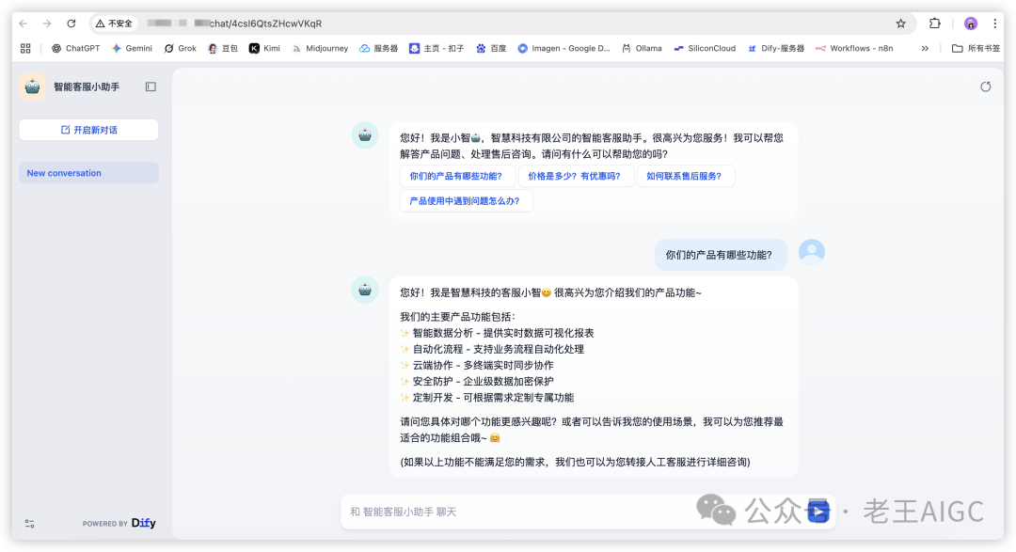
Task: Open the Midjourney bookmark
Action: [x=320, y=48]
